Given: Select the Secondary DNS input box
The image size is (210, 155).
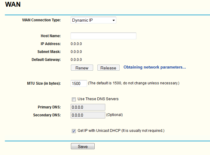Looking at the screenshot, I should point(88,115).
